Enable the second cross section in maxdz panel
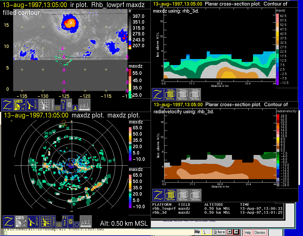Viewport: 303px width, 236px height. 183,94
